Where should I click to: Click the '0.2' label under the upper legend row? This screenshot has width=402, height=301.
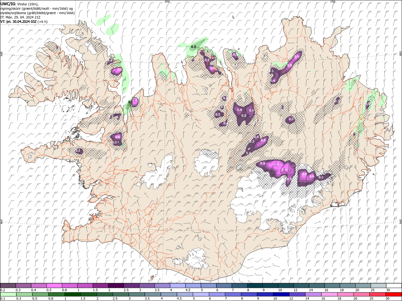(3, 290)
